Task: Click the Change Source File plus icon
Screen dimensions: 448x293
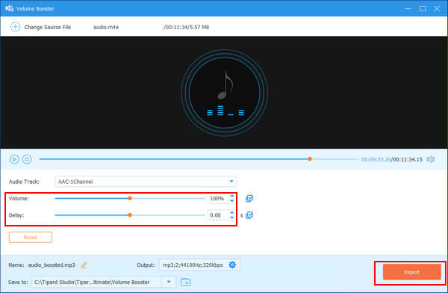Action: point(15,27)
